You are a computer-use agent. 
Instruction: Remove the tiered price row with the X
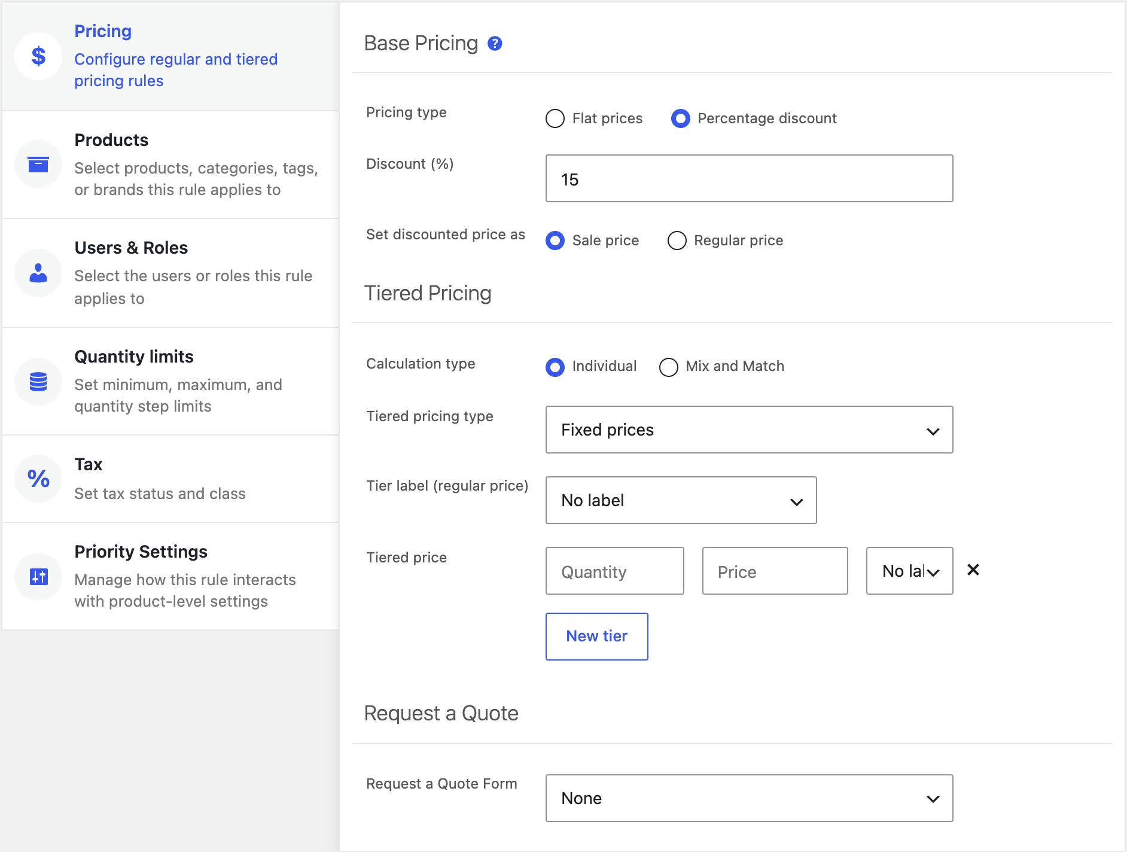[973, 570]
